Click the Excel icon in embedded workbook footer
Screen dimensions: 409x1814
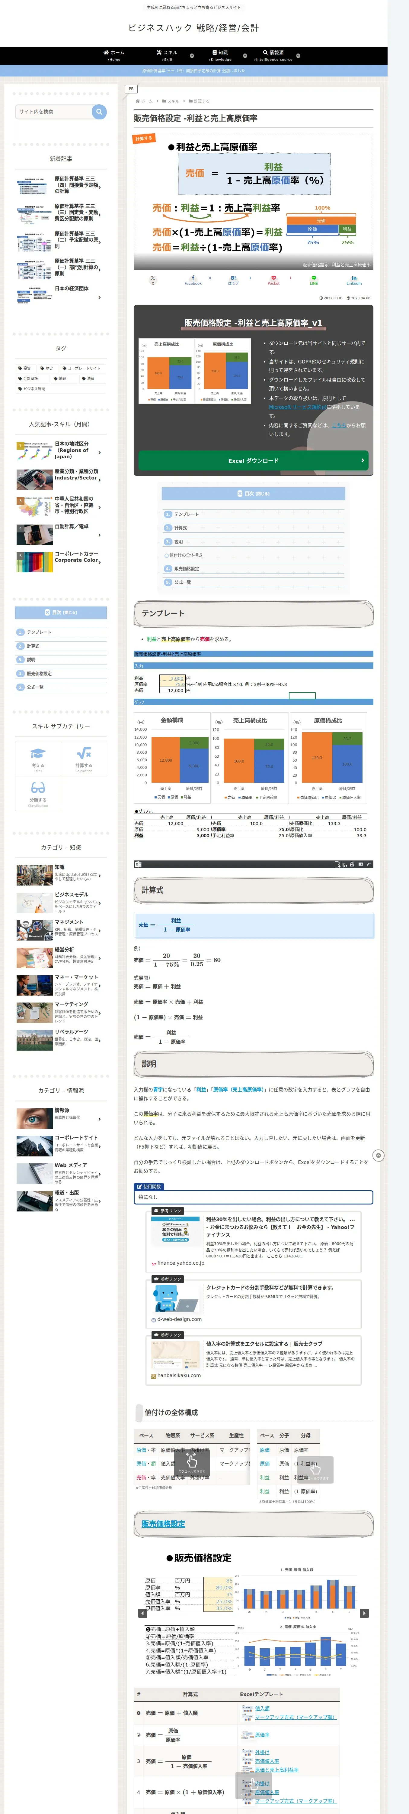point(139,864)
